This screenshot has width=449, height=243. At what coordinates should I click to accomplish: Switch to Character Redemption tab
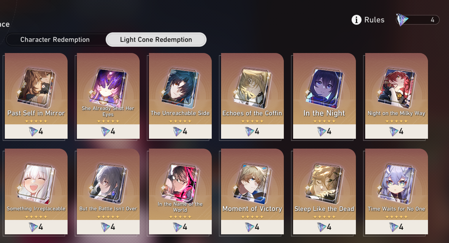55,40
